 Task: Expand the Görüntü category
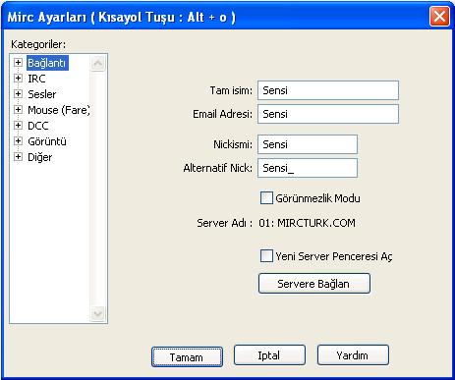pos(18,140)
